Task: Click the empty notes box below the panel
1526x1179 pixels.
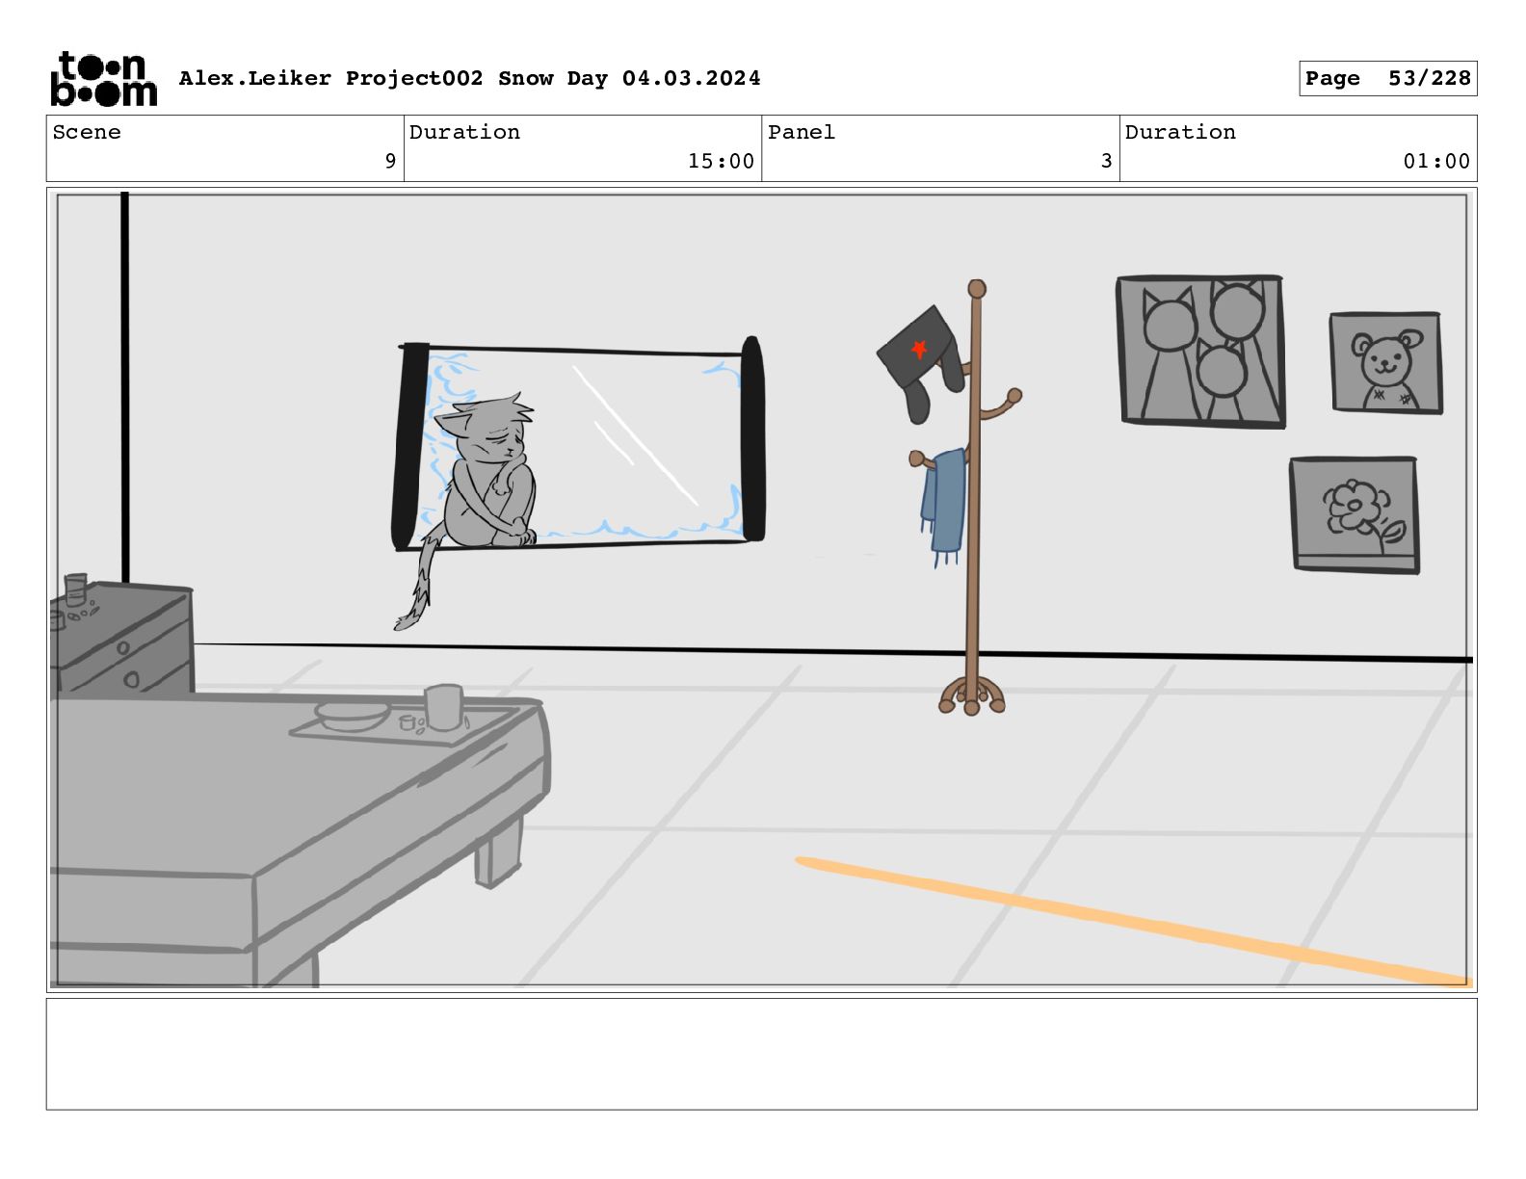Action: 761,1054
